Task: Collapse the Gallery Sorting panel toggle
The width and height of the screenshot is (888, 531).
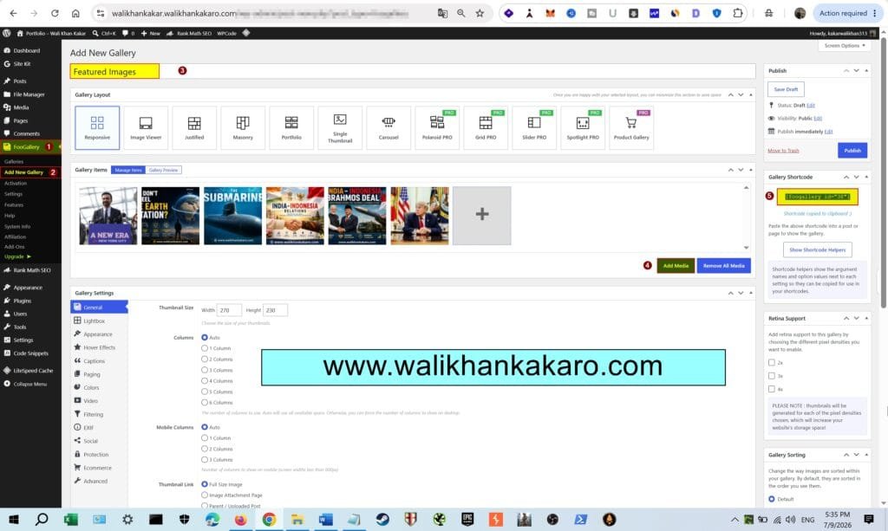Action: click(866, 455)
